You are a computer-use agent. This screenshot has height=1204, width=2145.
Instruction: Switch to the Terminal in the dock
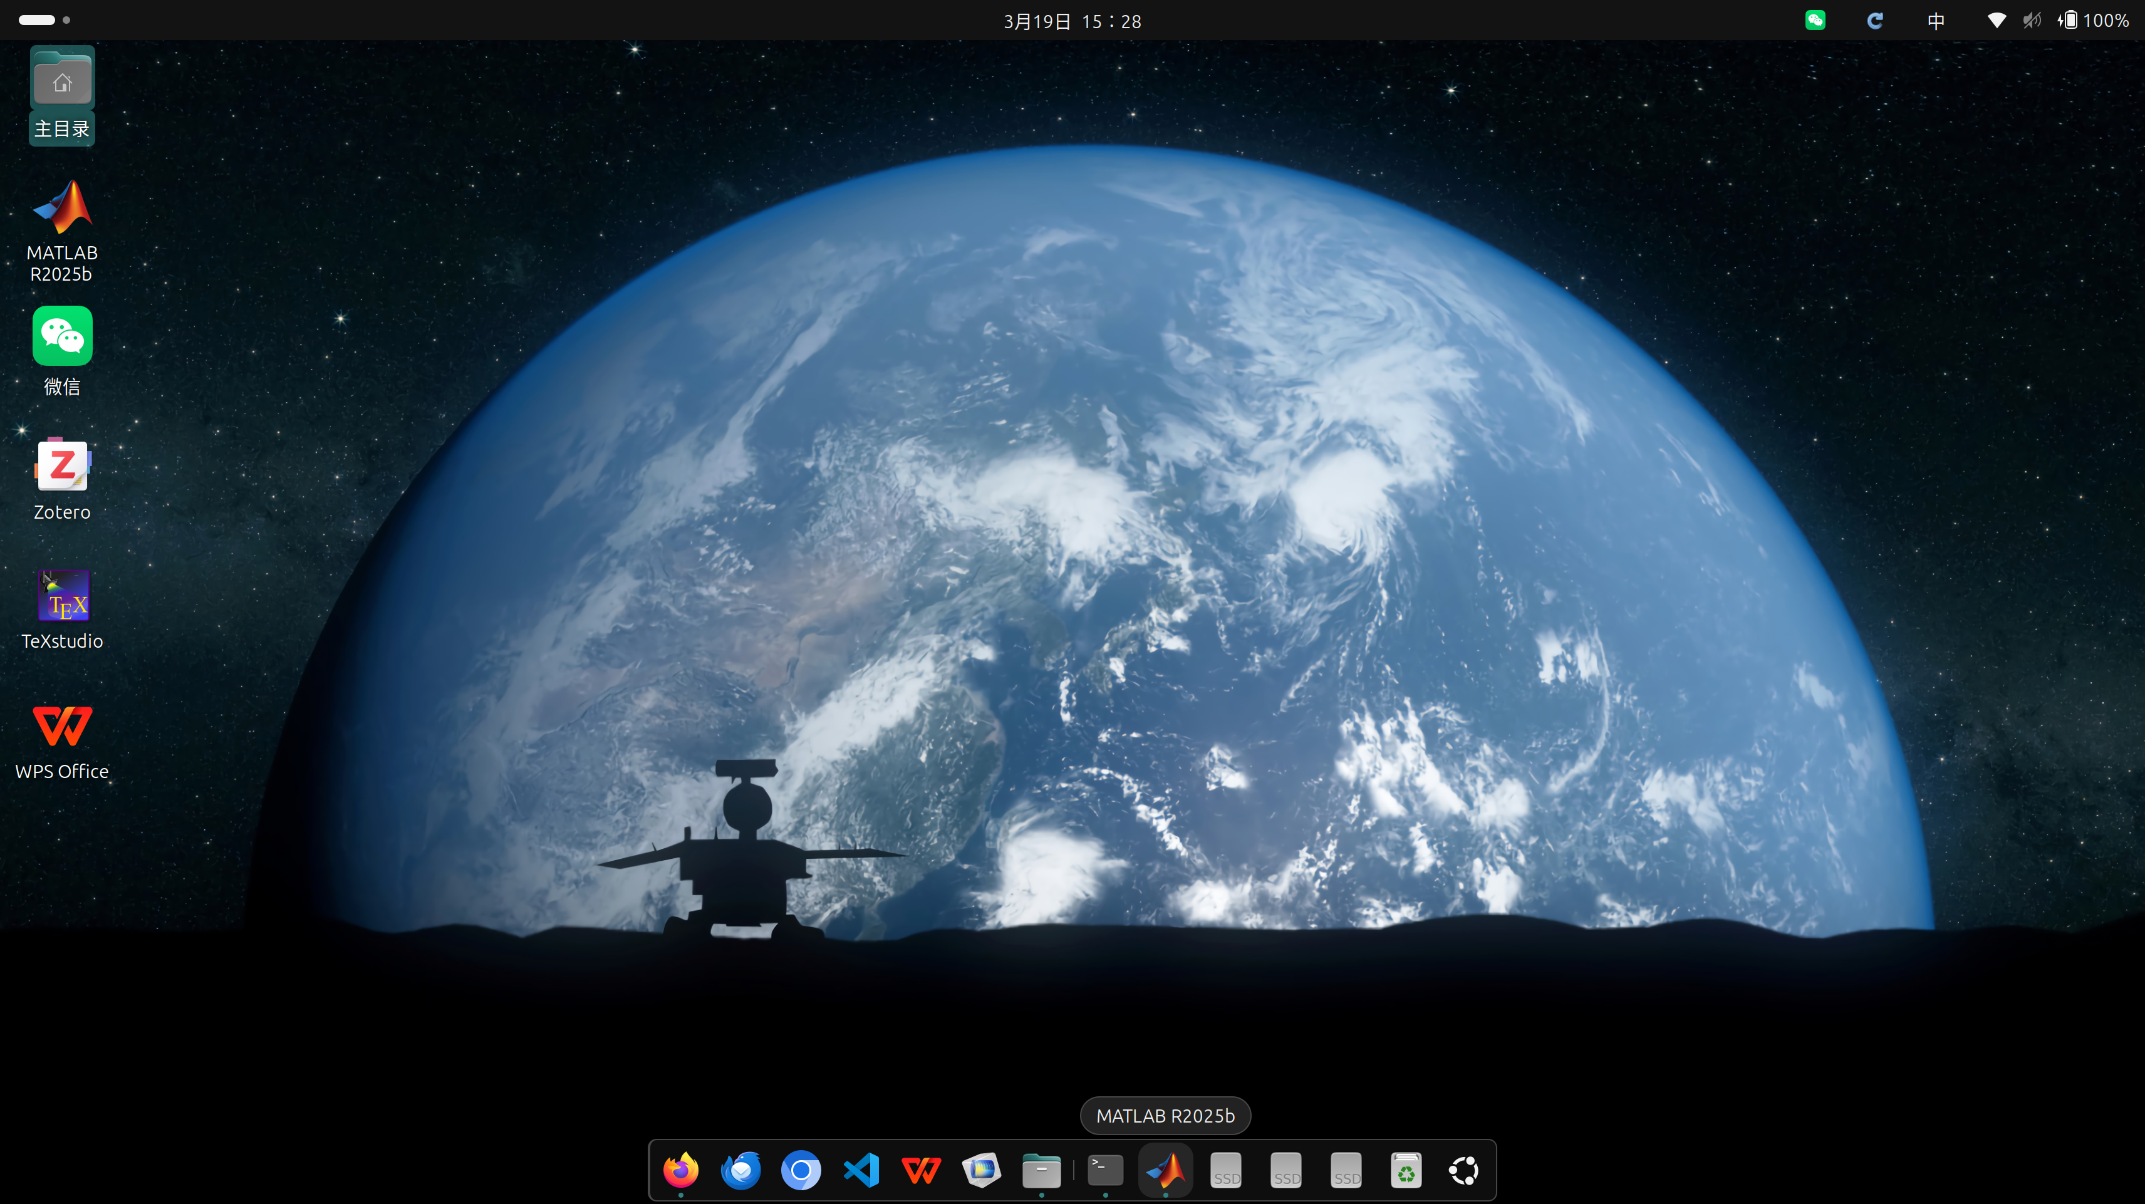tap(1106, 1170)
